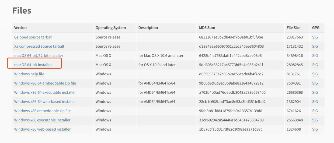Viewport: 334px width, 143px height.
Task: Click SIG for Windows x86-64 executable installer
Action: point(315,92)
